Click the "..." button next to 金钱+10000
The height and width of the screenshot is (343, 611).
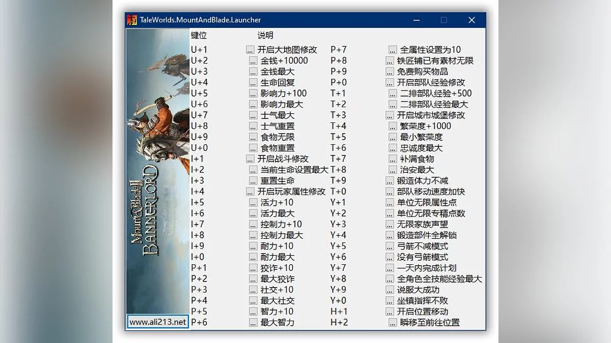point(252,60)
